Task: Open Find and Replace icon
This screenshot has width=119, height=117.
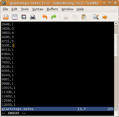Action: (x=96, y=17)
